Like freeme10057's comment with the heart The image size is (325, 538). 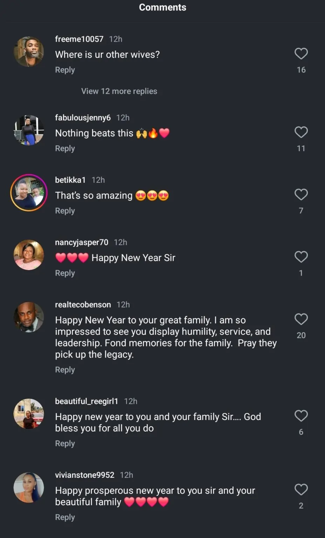301,54
